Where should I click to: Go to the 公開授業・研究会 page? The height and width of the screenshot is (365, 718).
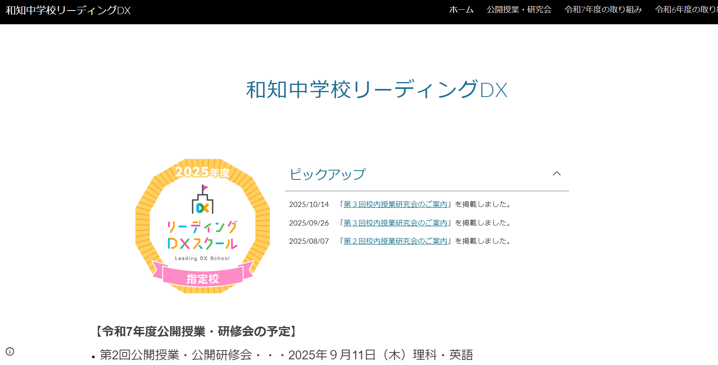[x=519, y=10]
